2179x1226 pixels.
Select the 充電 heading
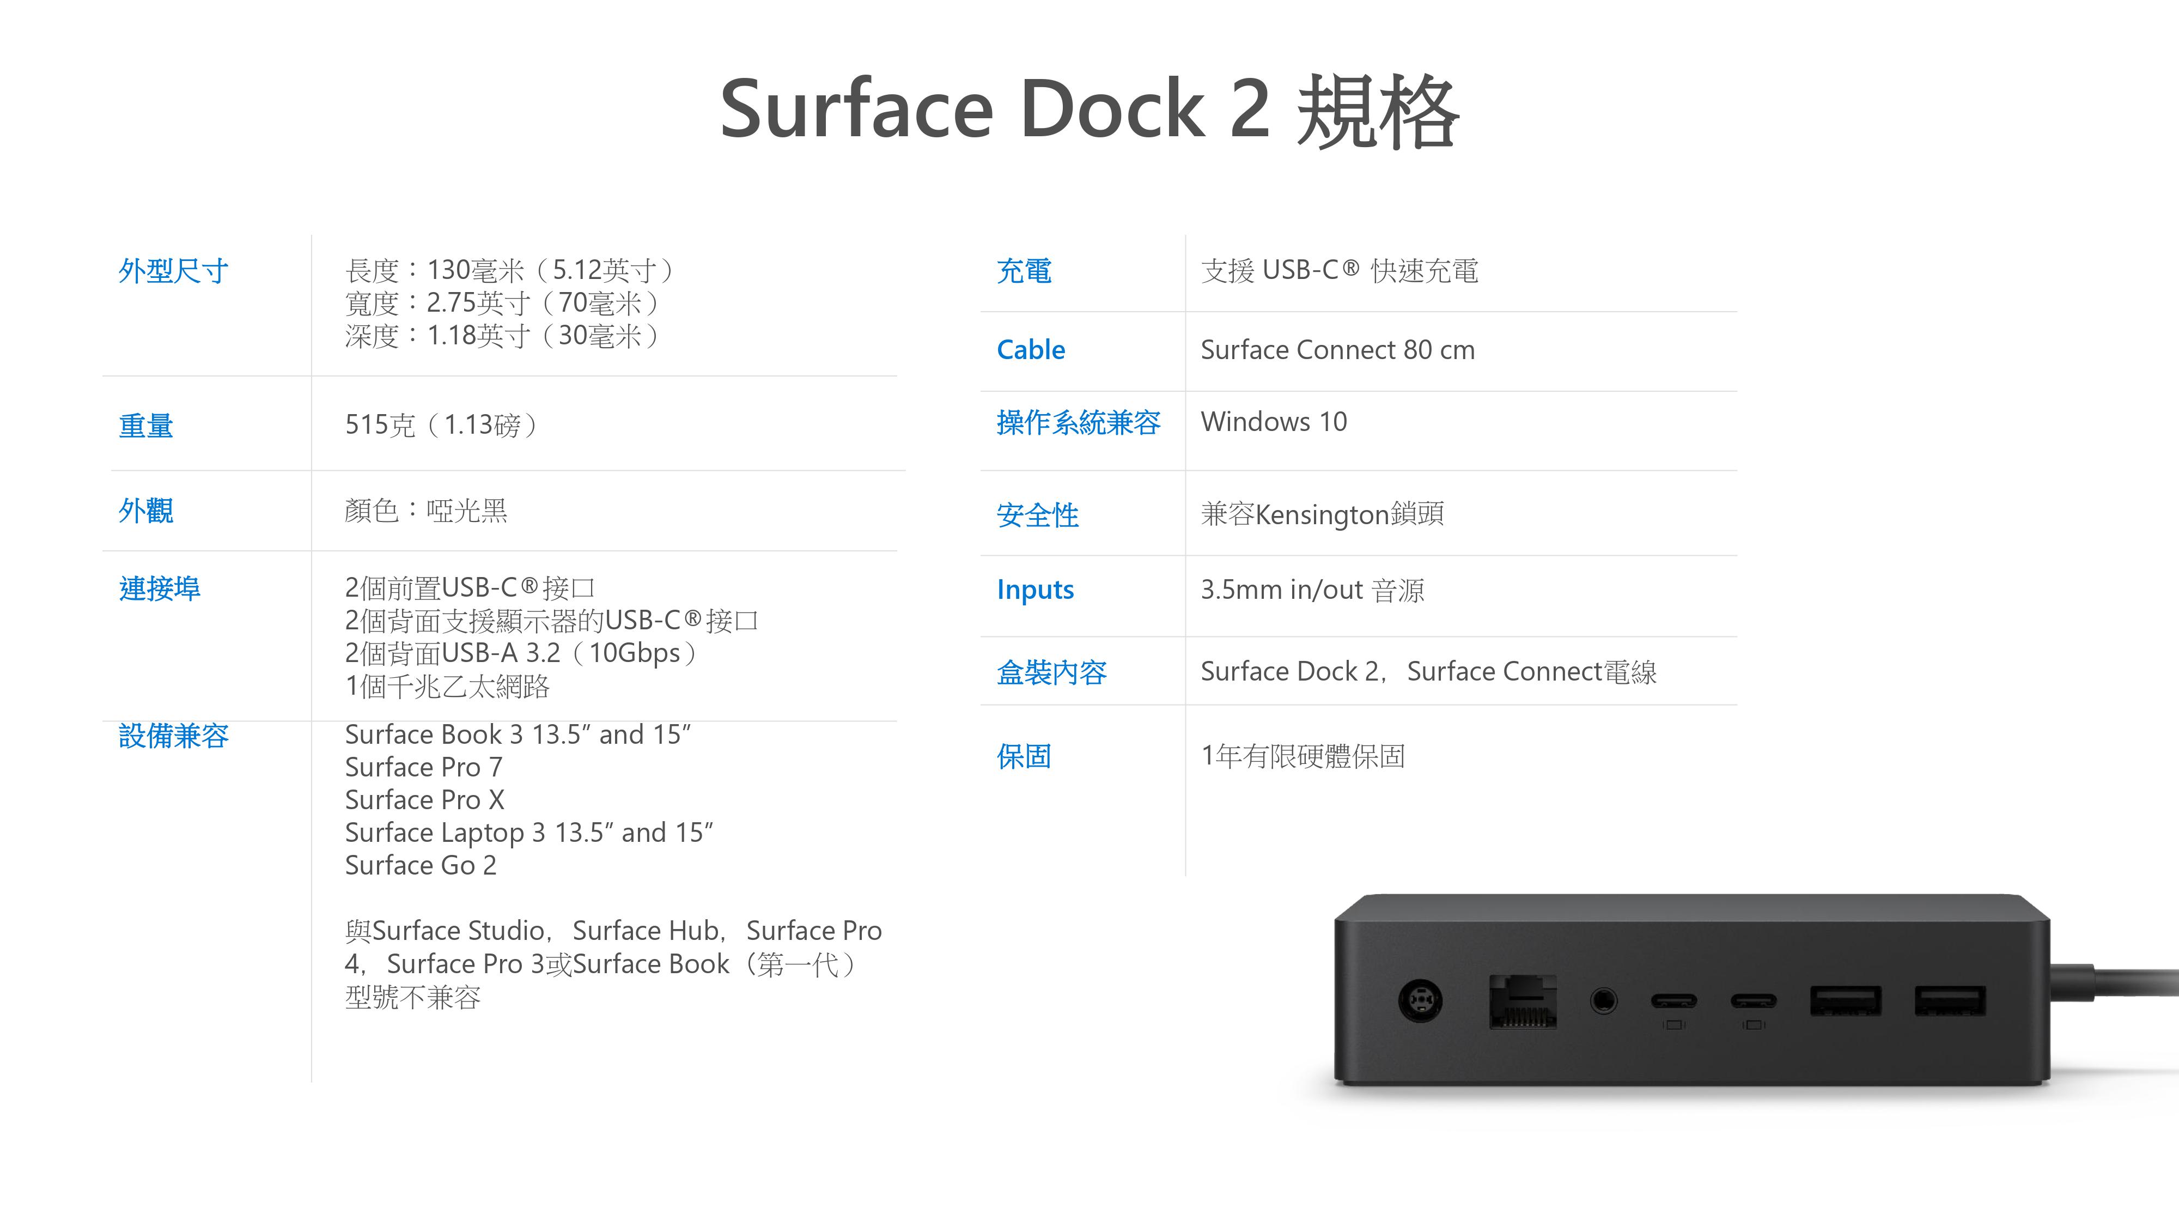click(1024, 271)
